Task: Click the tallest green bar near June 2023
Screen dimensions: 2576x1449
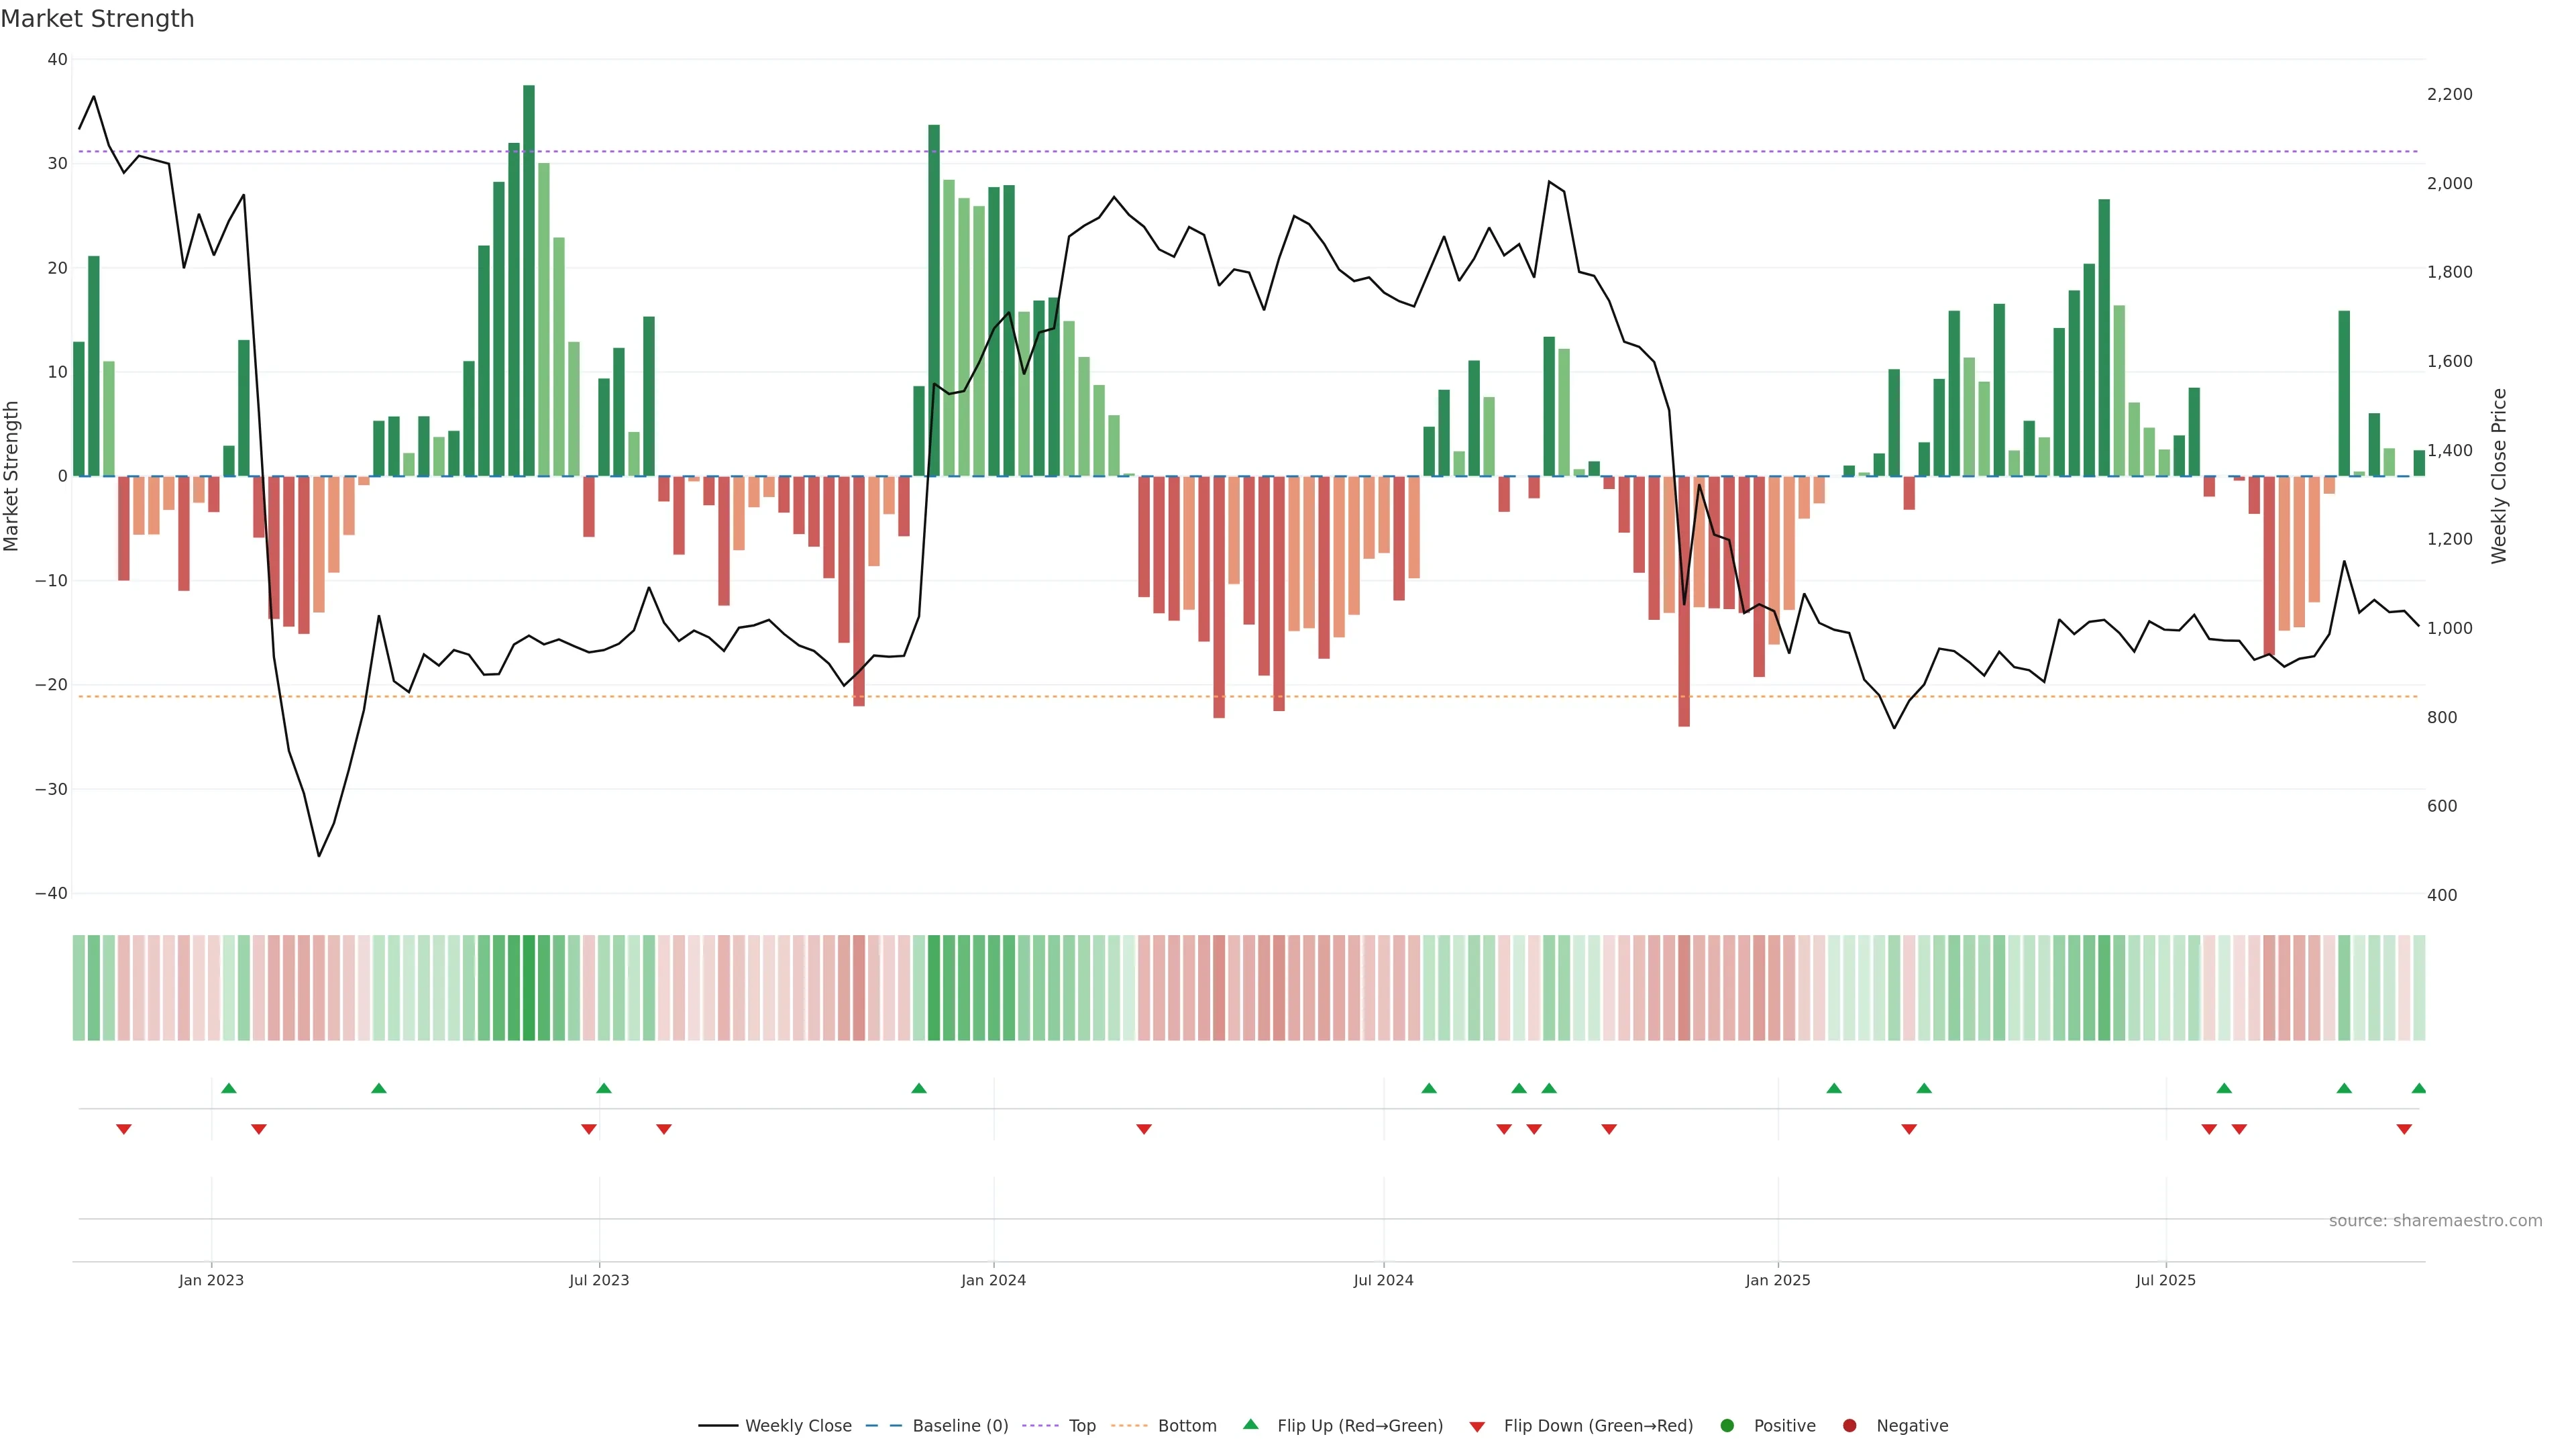Action: pos(529,280)
